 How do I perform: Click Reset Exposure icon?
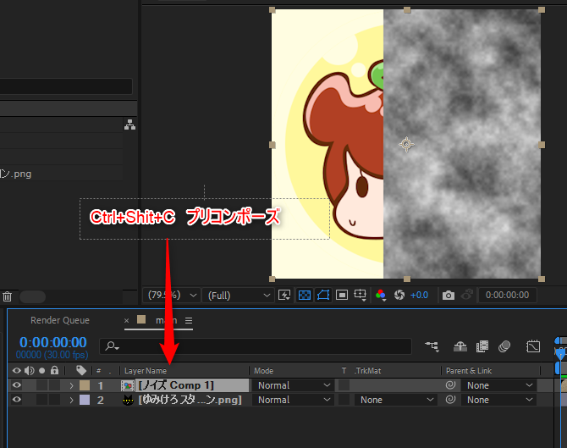[399, 296]
